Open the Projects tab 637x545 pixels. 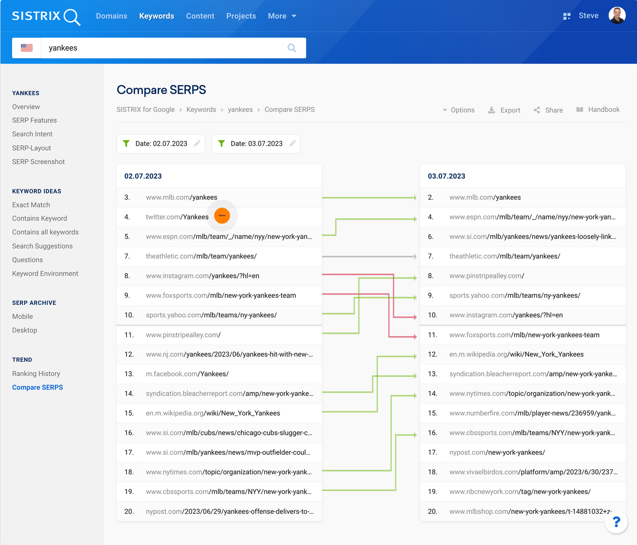pyautogui.click(x=241, y=16)
